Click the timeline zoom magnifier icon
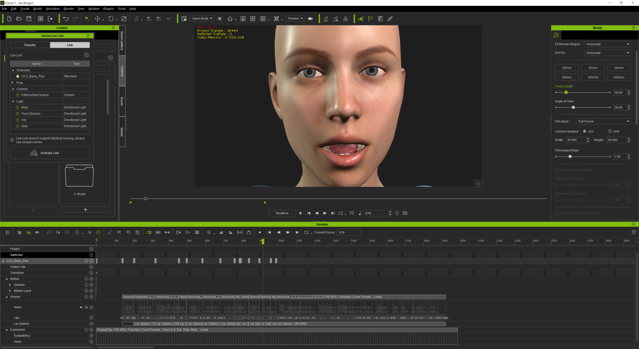This screenshot has width=639, height=349. 209,233
